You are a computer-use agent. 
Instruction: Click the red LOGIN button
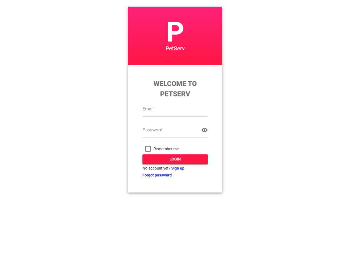175,159
